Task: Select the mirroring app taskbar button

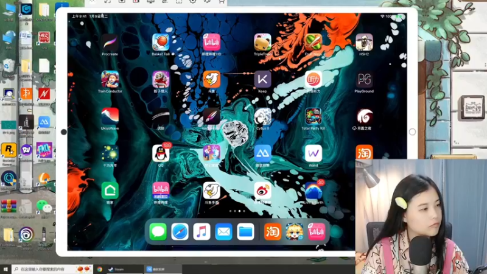Action: (163, 269)
